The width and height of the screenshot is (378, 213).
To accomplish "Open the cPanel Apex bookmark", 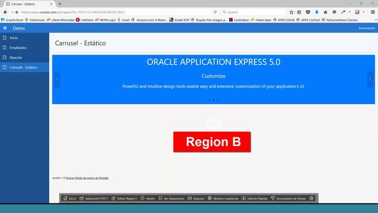I will pos(261,20).
